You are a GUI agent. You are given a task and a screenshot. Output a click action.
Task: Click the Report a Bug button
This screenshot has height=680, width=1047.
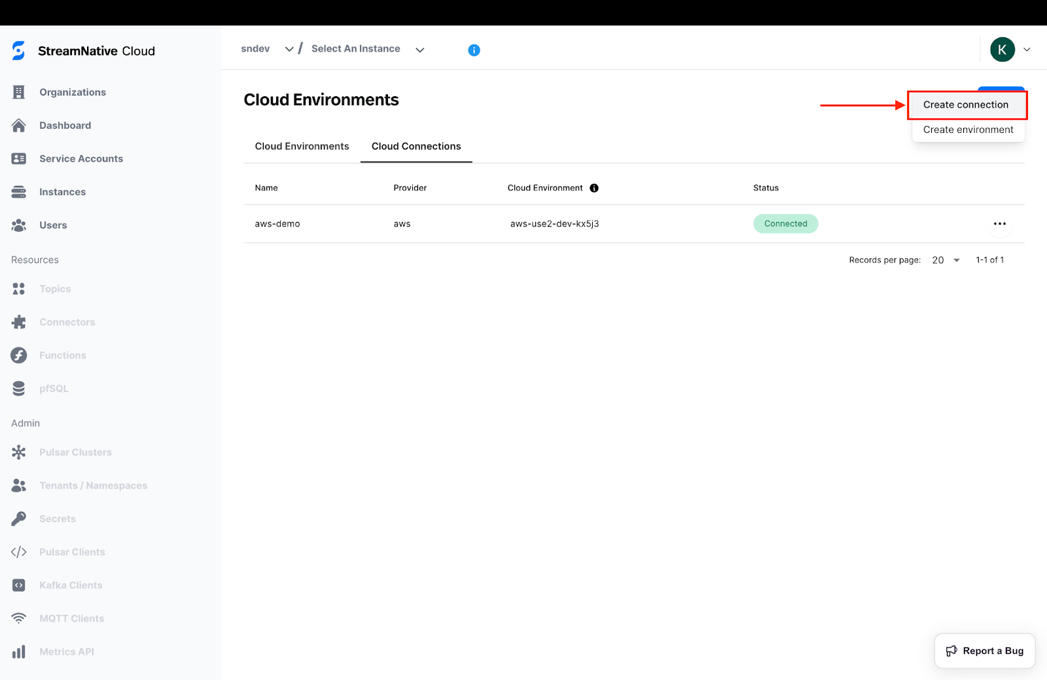pyautogui.click(x=985, y=651)
